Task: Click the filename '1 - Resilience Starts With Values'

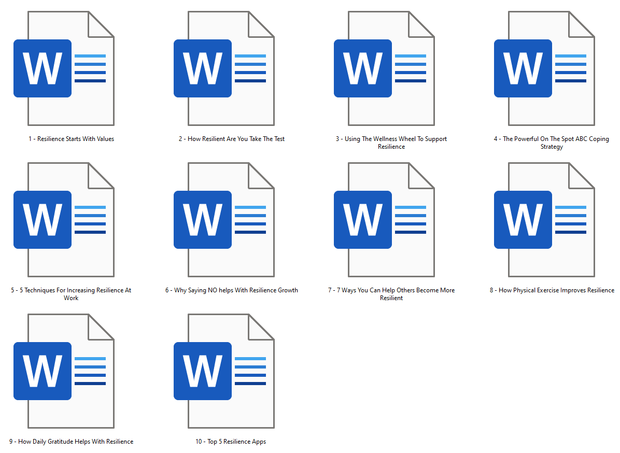Action: (71, 139)
